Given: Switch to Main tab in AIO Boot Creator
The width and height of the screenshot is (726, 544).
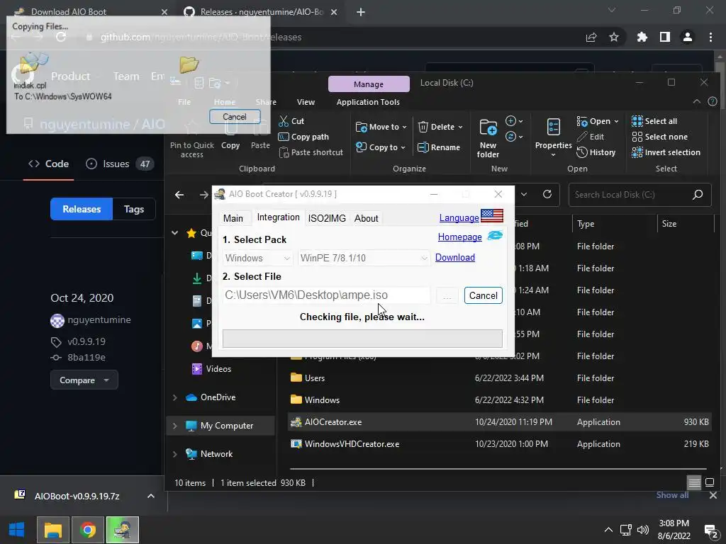Looking at the screenshot, I should coord(233,218).
